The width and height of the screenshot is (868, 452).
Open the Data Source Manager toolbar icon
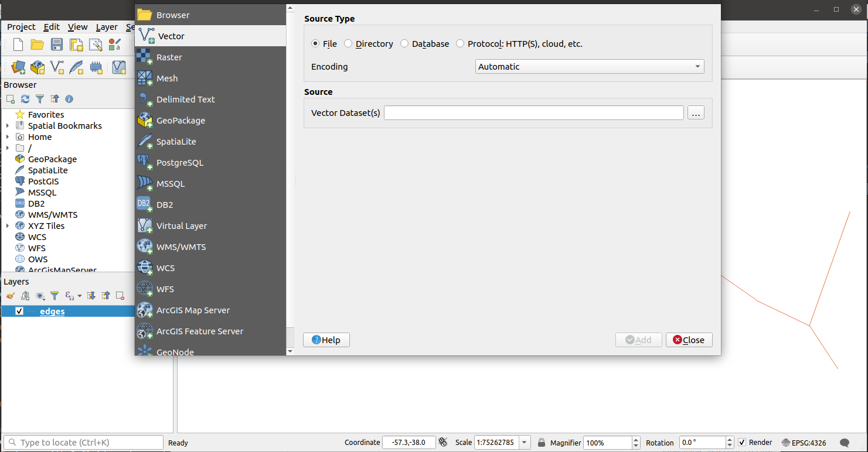tap(18, 67)
